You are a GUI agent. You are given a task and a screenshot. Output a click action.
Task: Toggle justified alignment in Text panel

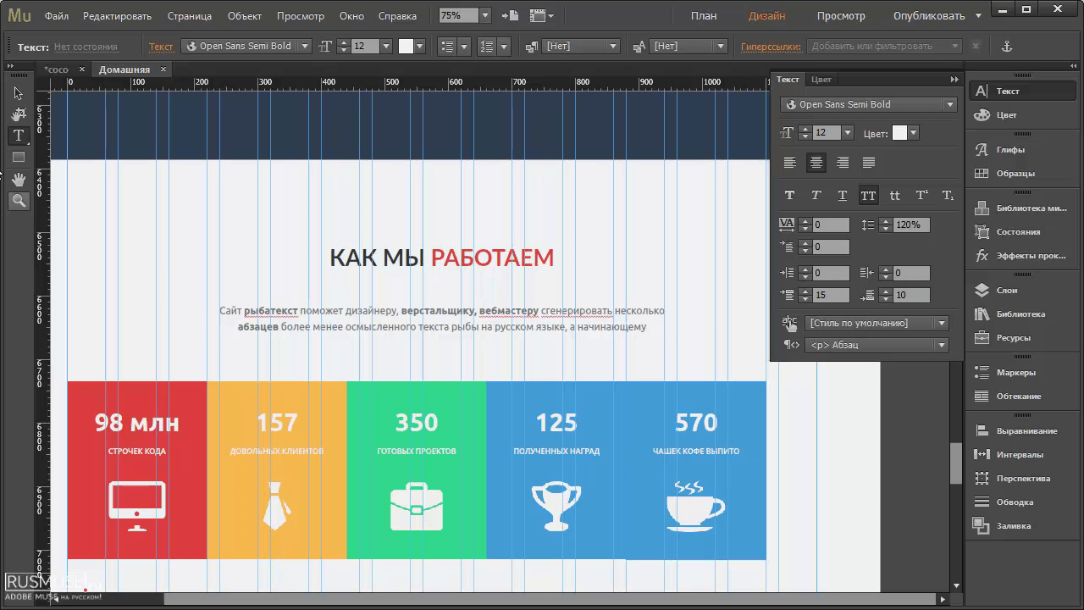coord(869,163)
